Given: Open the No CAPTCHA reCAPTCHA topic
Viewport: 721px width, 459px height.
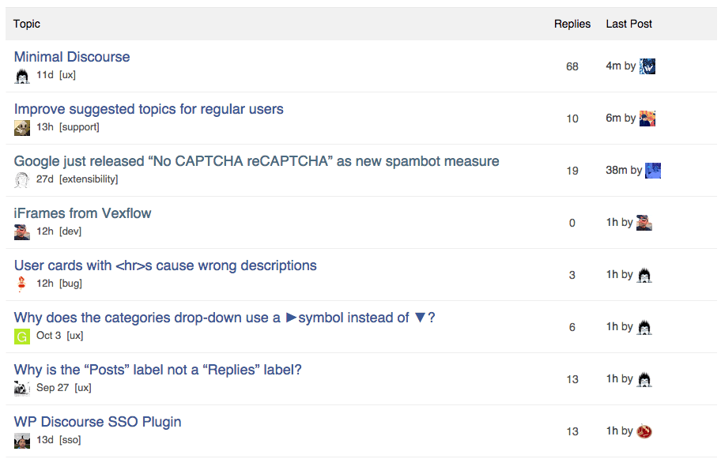Looking at the screenshot, I should click(x=256, y=161).
